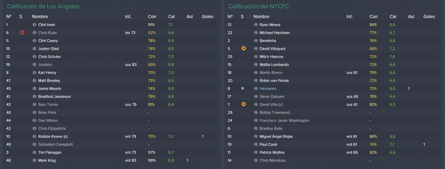Click the star icon next to Hernanes

pyautogui.click(x=242, y=88)
